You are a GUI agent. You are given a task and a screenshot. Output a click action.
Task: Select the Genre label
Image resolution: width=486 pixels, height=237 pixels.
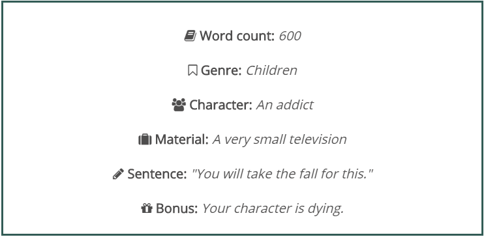221,70
